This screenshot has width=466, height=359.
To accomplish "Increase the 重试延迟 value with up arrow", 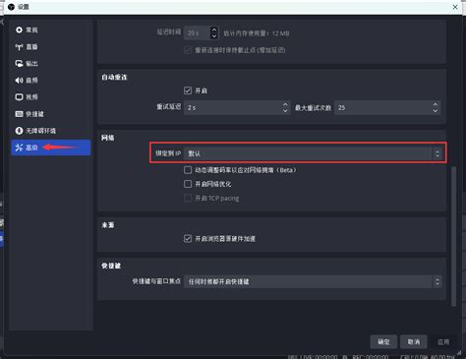I will [285, 104].
